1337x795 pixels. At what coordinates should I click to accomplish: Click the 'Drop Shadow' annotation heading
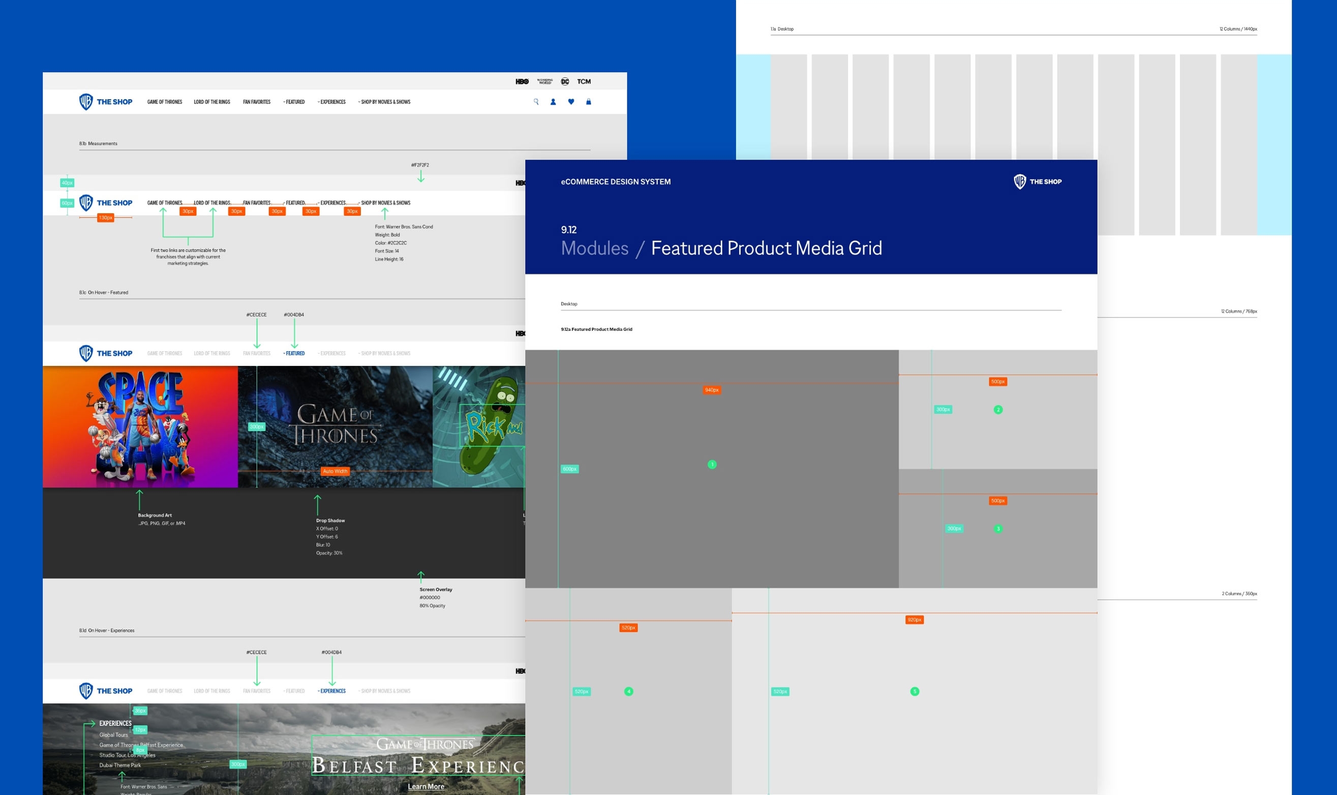click(330, 521)
